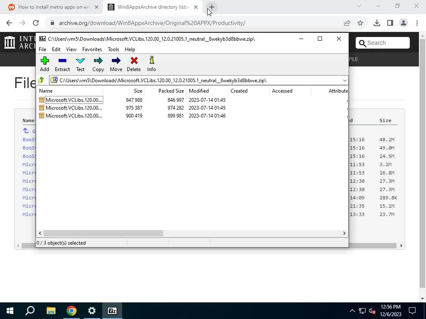
Task: Open Windows taskbar search
Action: (30, 311)
